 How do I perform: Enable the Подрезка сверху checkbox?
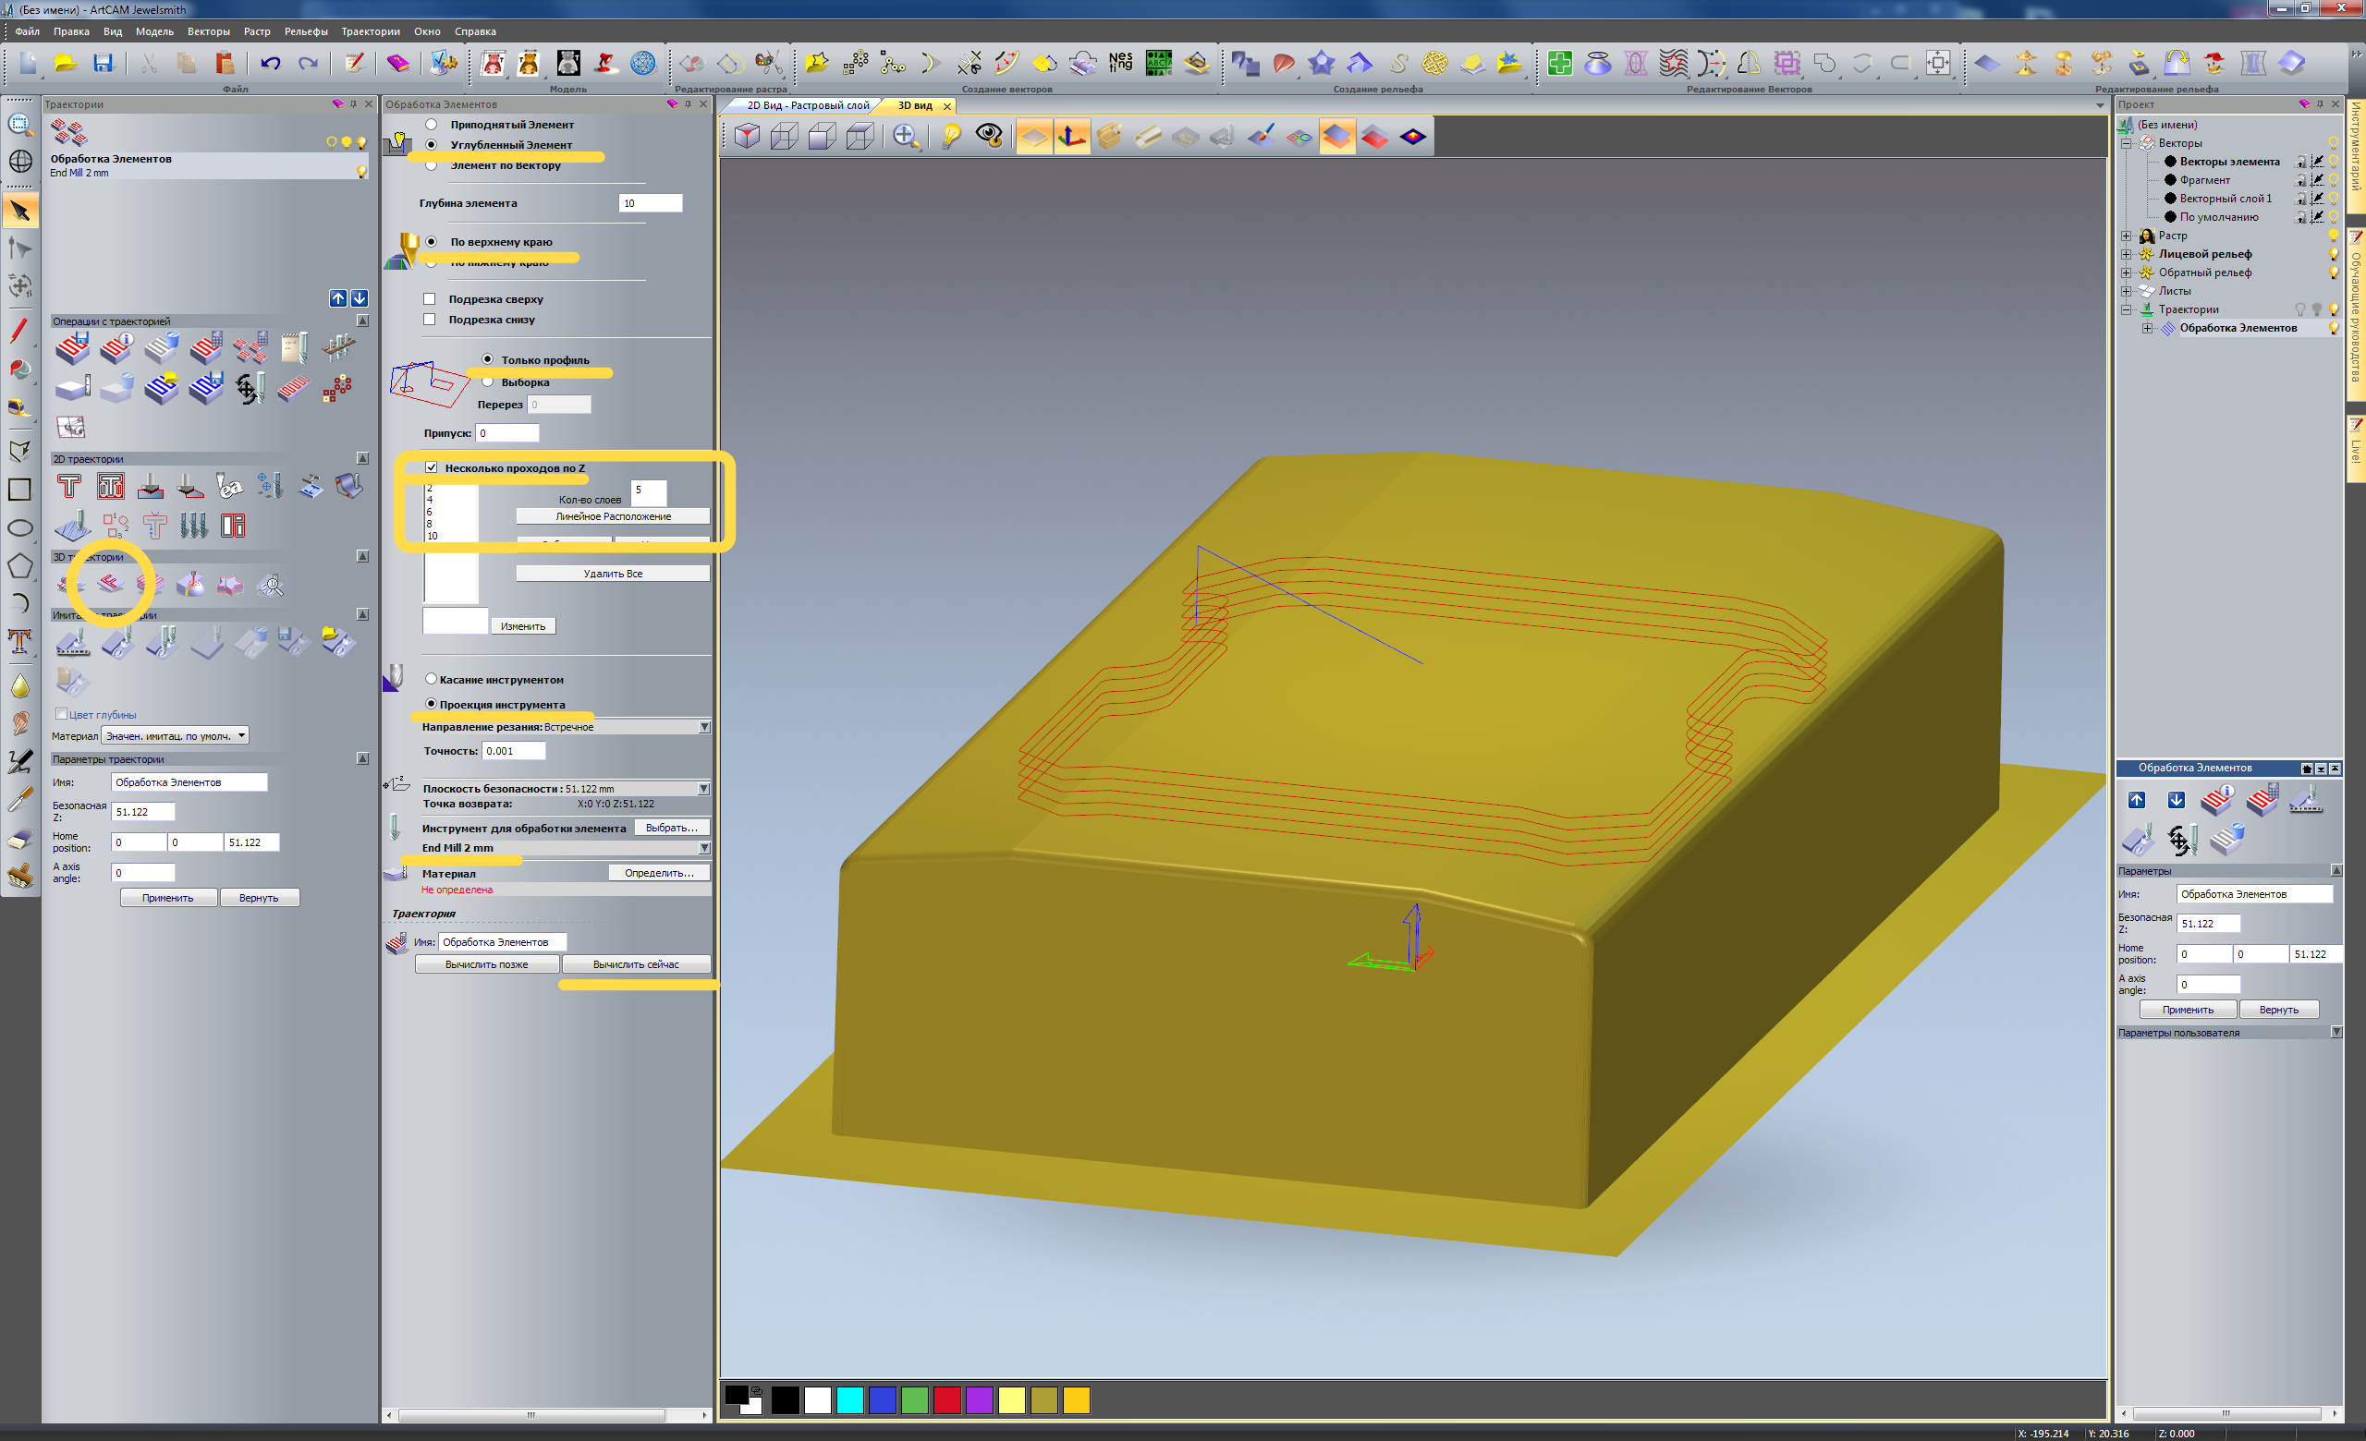click(x=429, y=299)
